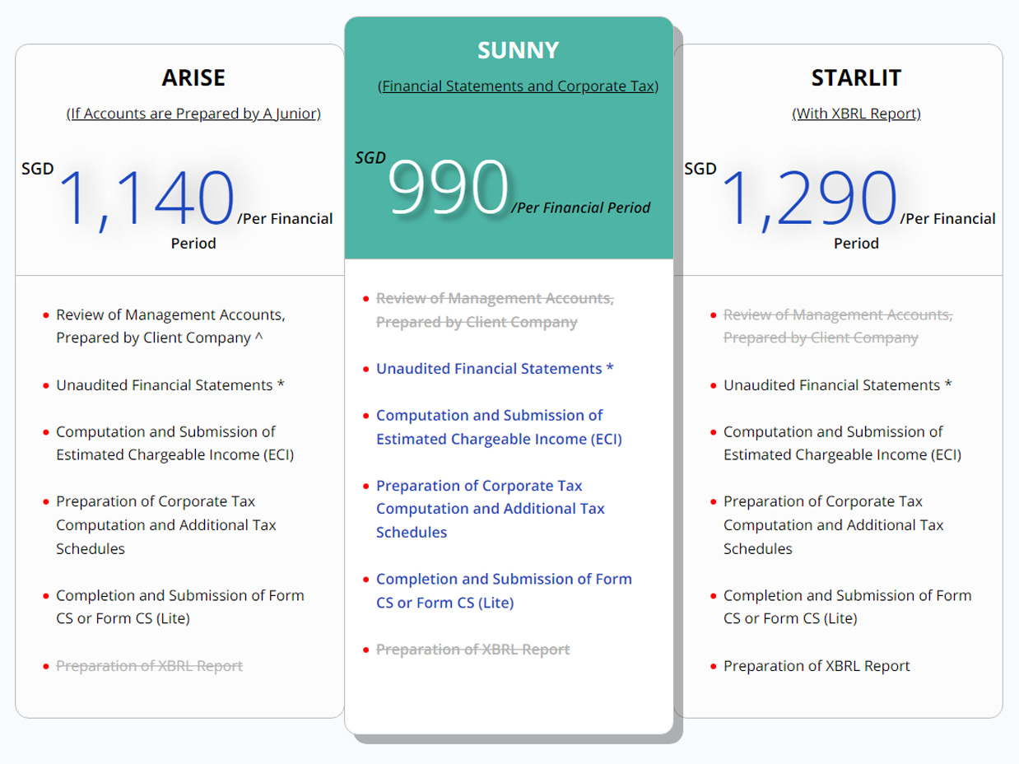Click the 990 price in SUNNY card
Screen dimensions: 1019x764
tap(448, 187)
